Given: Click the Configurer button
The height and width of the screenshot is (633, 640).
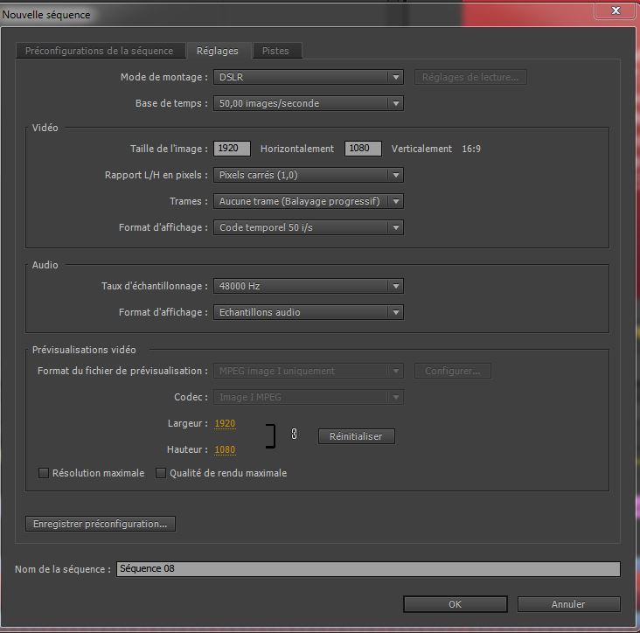Looking at the screenshot, I should pyautogui.click(x=453, y=371).
